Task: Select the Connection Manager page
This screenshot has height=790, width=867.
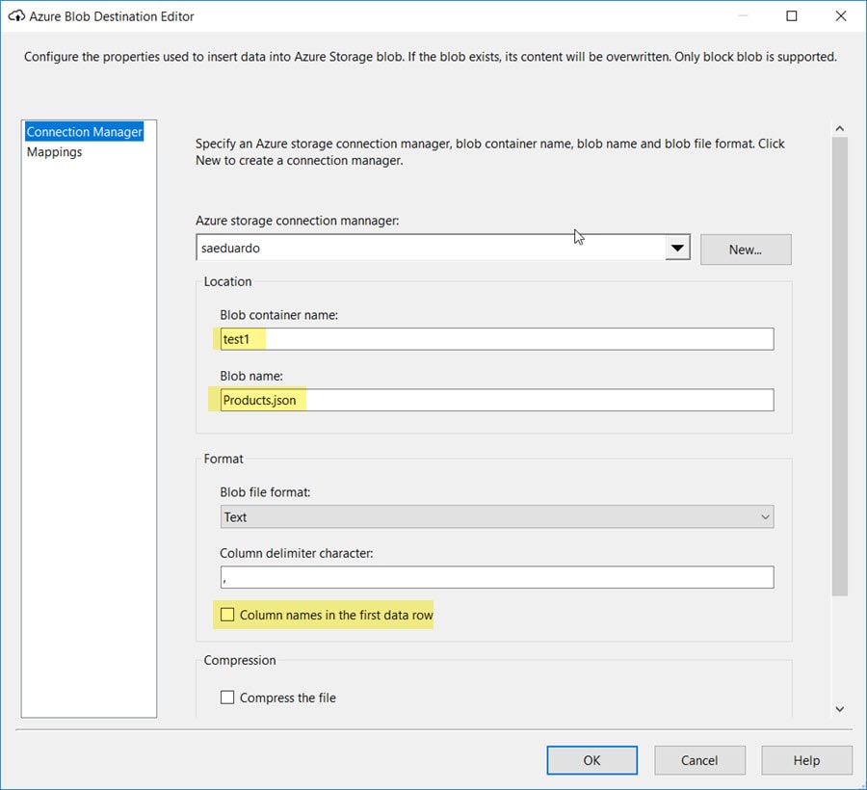Action: [84, 132]
